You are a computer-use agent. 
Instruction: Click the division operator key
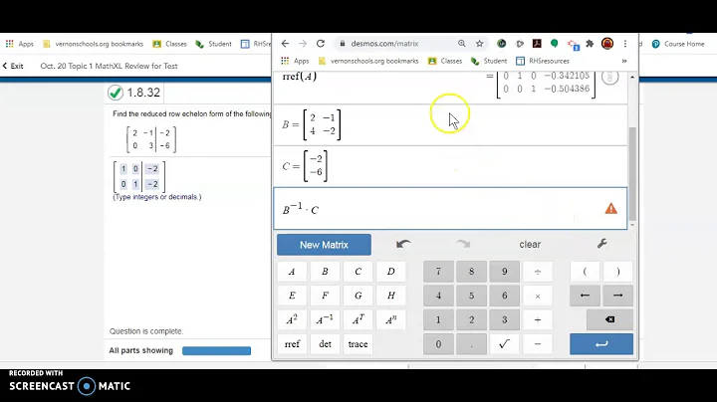tap(538, 272)
